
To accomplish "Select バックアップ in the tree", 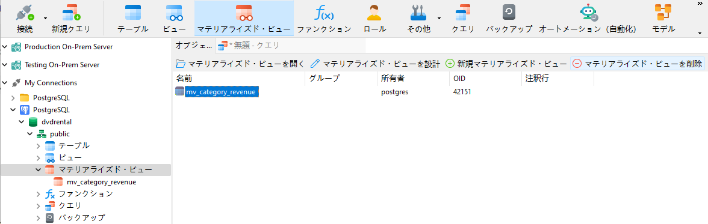I will pos(82,217).
